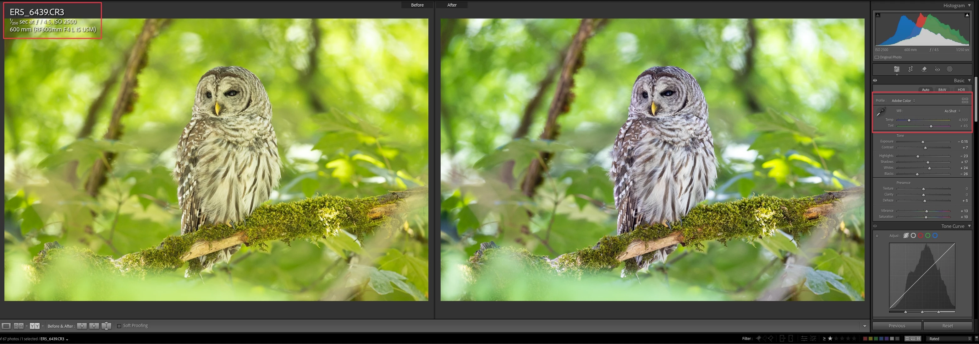Screen dimensions: 979x344
Task: Click the HDR mode button
Action: [961, 89]
